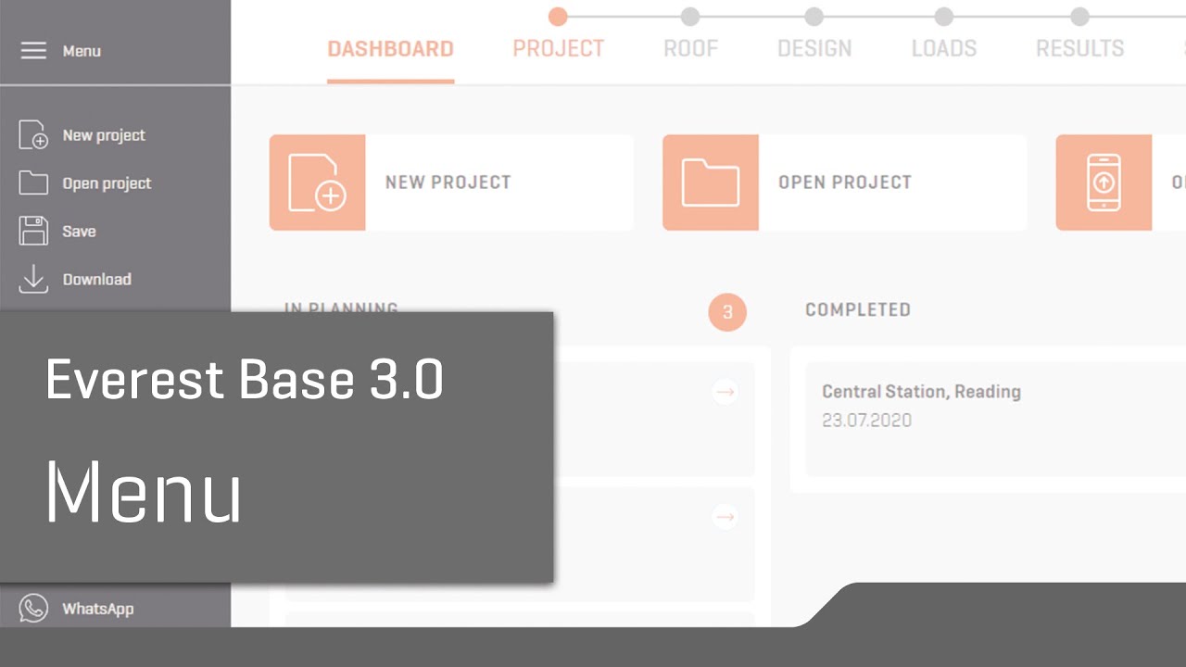Click the hamburger Menu icon
This screenshot has height=667, width=1186.
(x=33, y=51)
